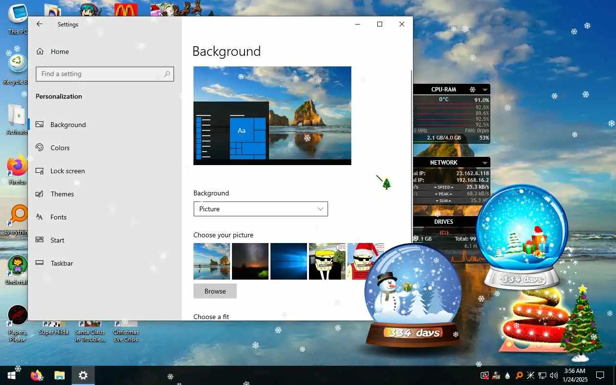Click the decorated Christmas tree desktop widget
This screenshot has width=616, height=385.
point(581,322)
